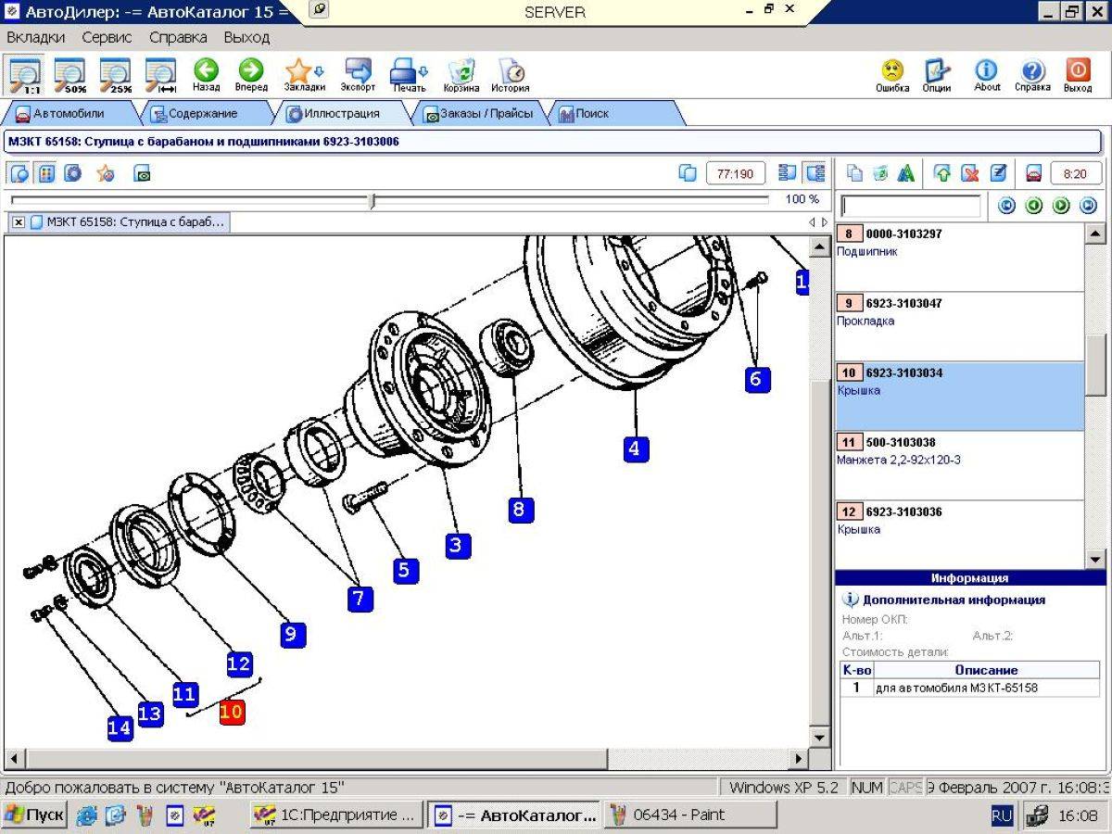Switch to the Содержание tab
1112x834 pixels.
pyautogui.click(x=203, y=114)
